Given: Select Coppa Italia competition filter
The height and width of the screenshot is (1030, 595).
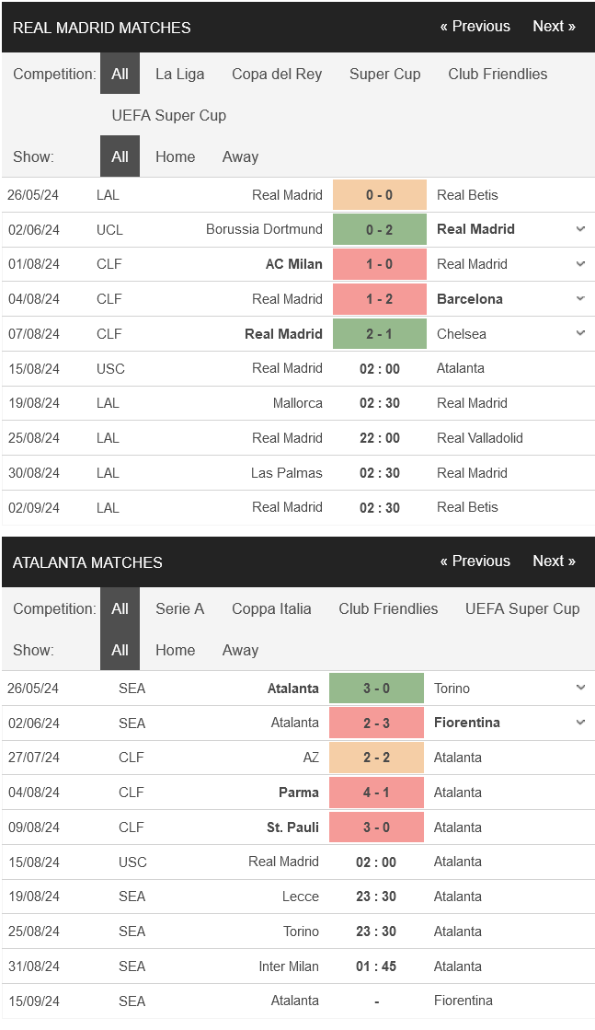Looking at the screenshot, I should click(271, 608).
